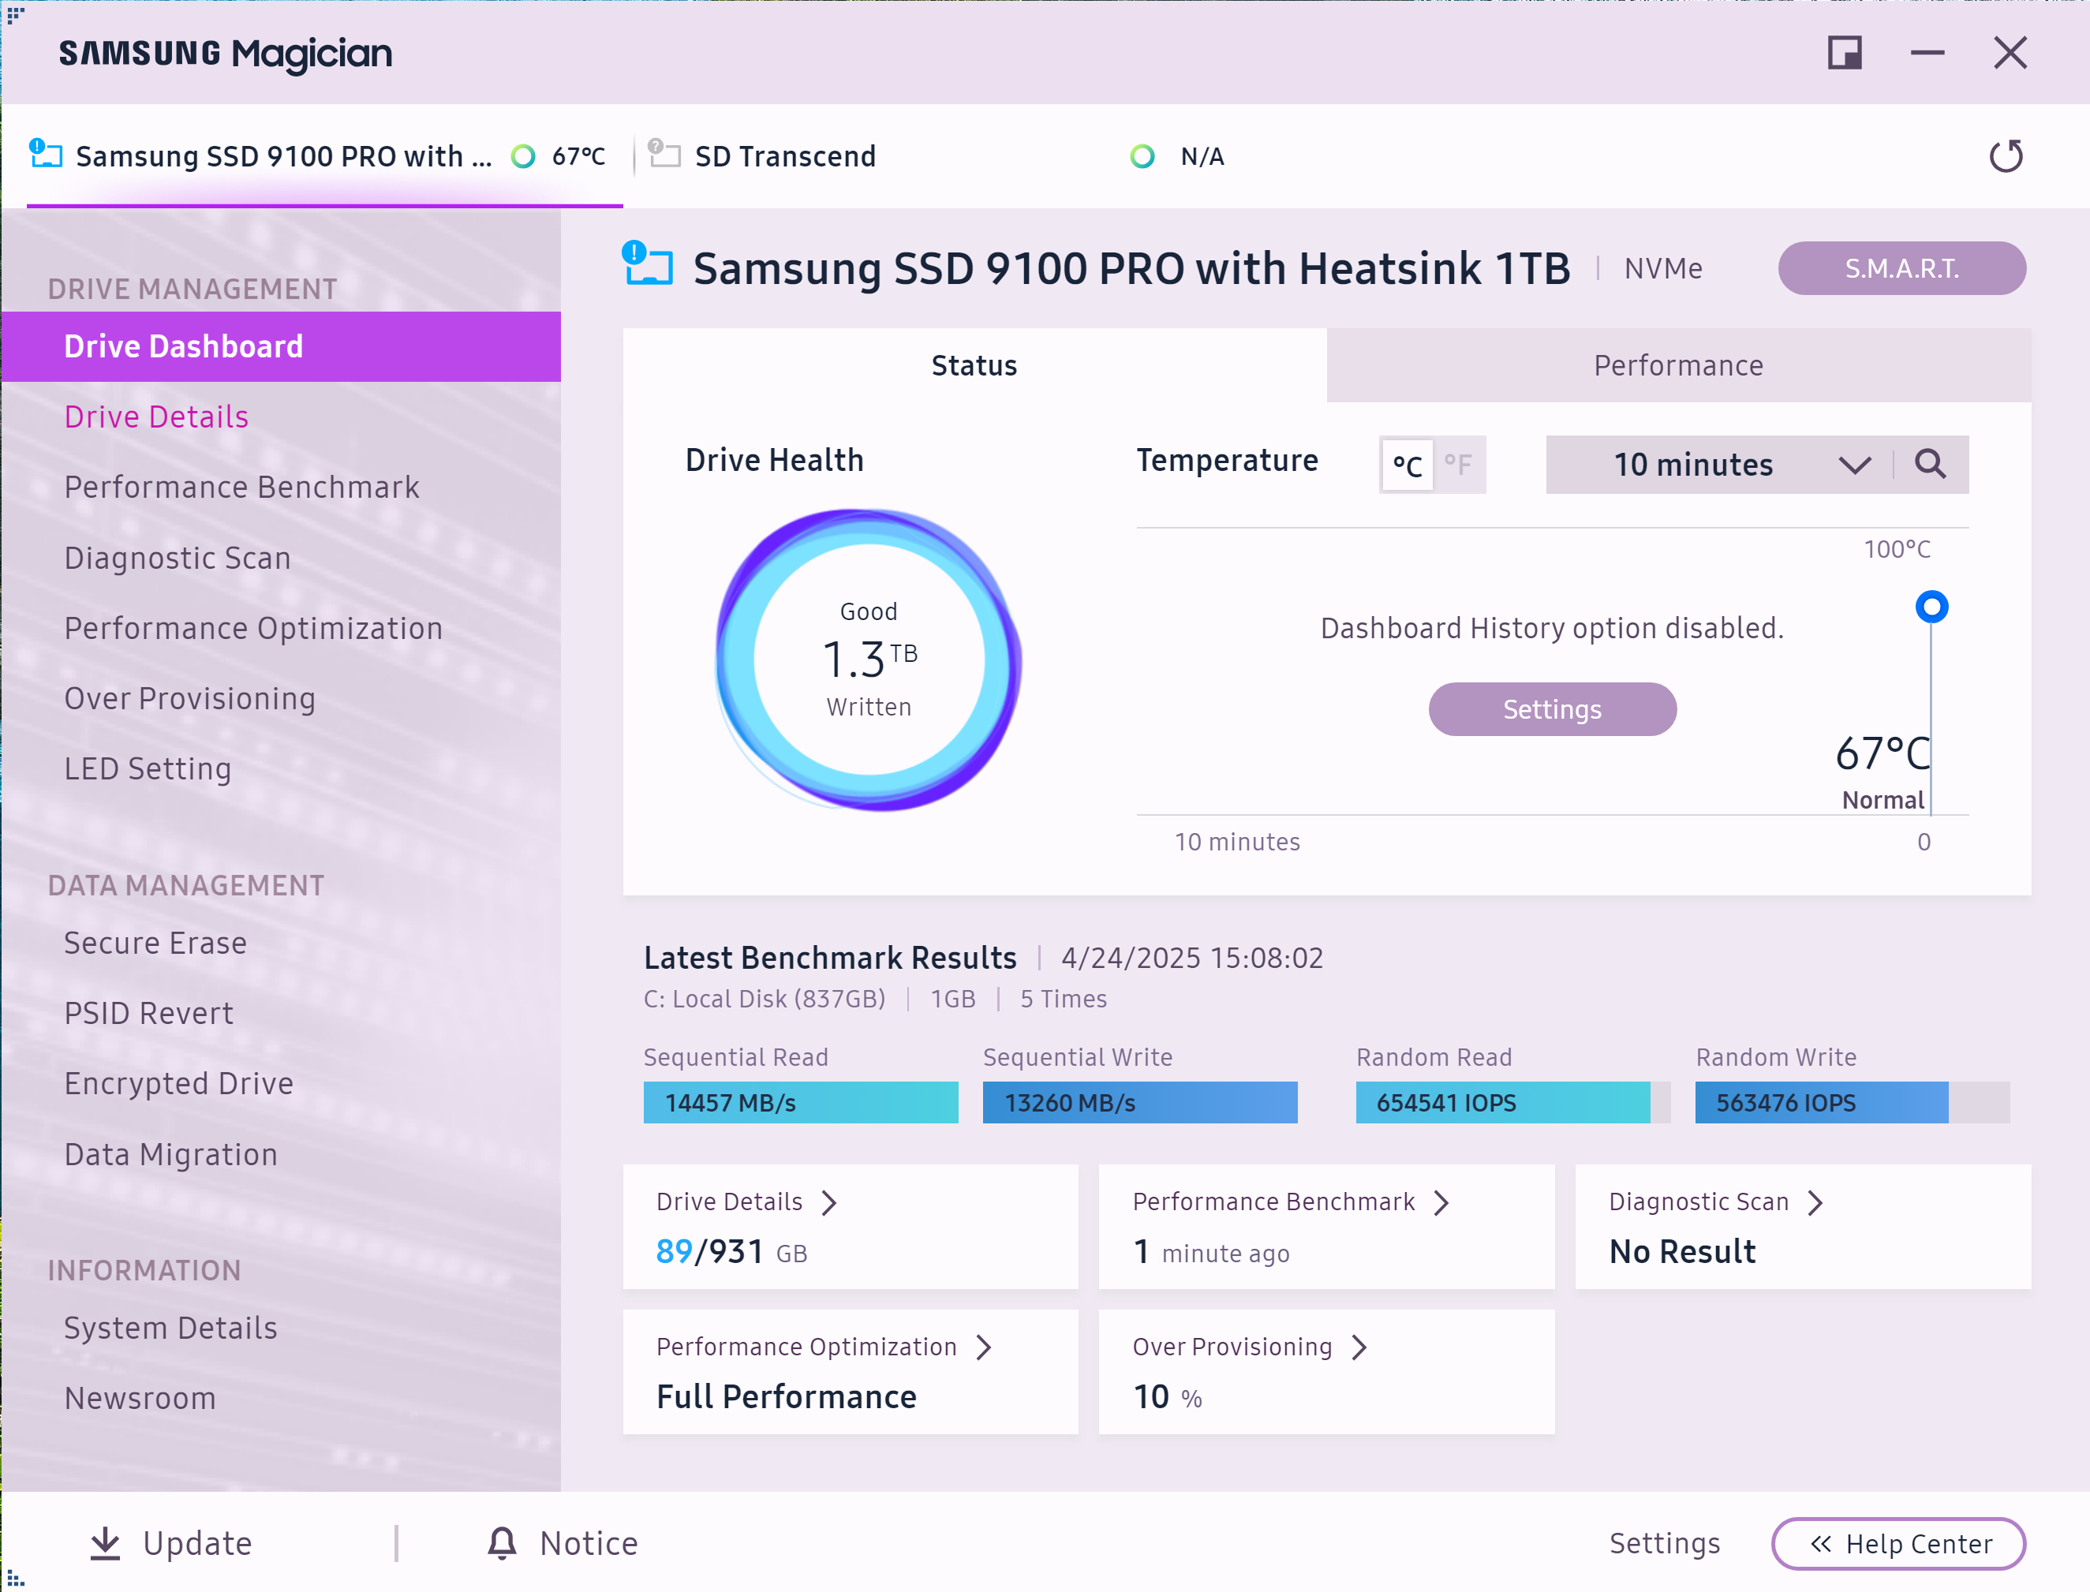
Task: Expand Diagnostic Scan card chevron
Action: coord(1815,1202)
